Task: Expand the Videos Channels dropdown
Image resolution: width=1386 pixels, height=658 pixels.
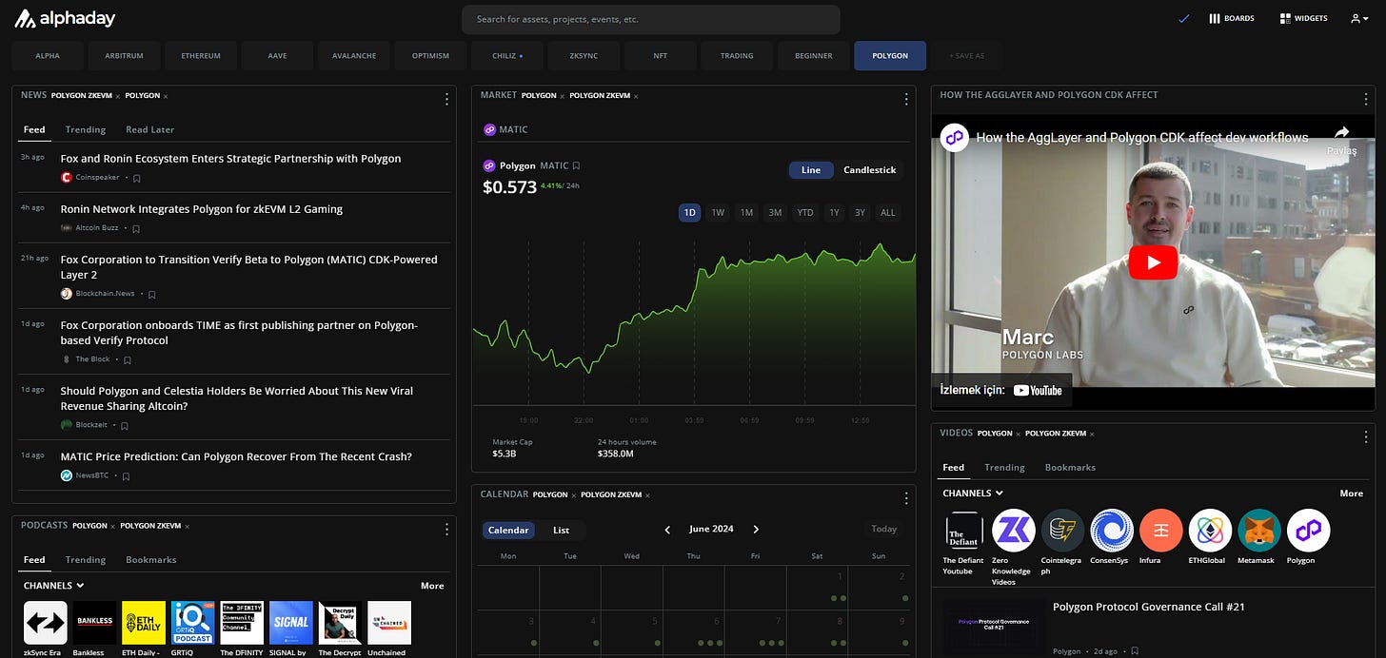Action: [x=973, y=493]
